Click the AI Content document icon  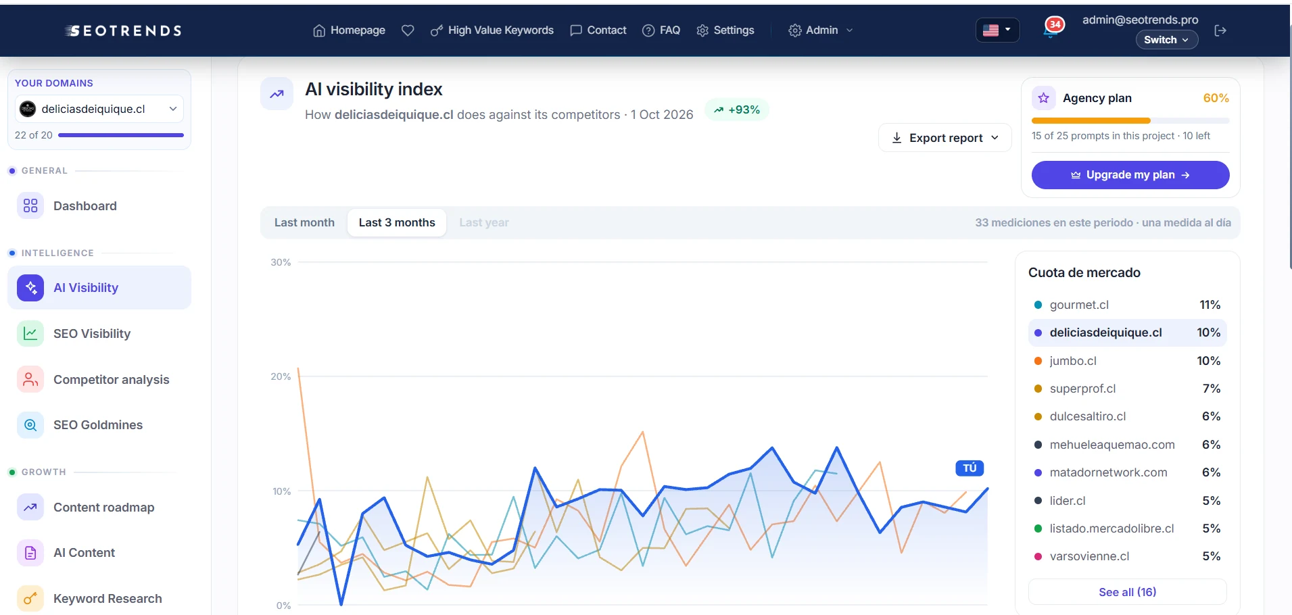30,553
